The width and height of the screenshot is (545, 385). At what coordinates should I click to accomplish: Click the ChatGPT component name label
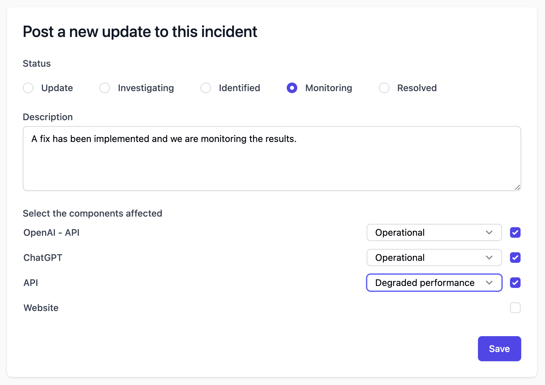[x=43, y=258]
